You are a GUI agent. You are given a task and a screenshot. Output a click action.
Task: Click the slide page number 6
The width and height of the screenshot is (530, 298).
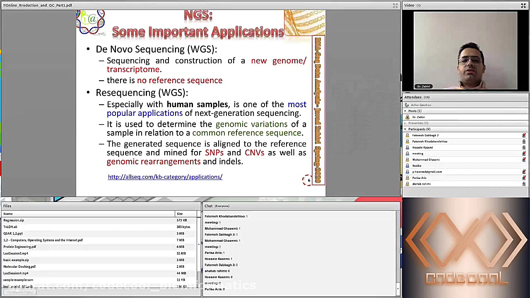308,180
